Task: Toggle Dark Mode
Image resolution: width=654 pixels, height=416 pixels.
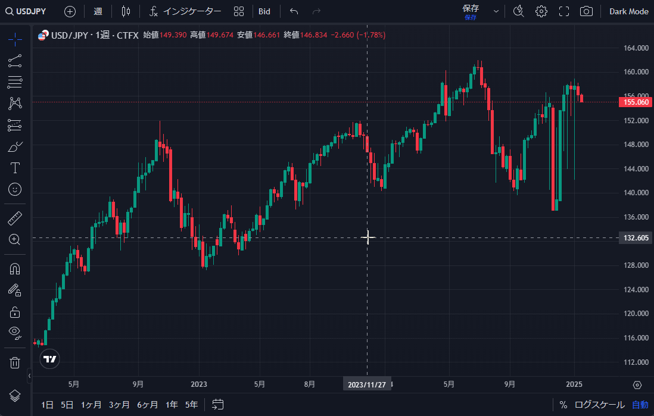Action: (x=628, y=11)
